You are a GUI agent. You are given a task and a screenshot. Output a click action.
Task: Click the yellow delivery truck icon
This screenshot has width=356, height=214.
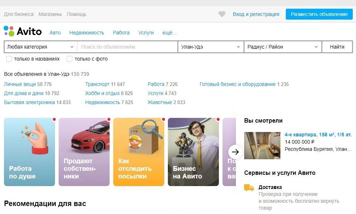[x=249, y=188]
